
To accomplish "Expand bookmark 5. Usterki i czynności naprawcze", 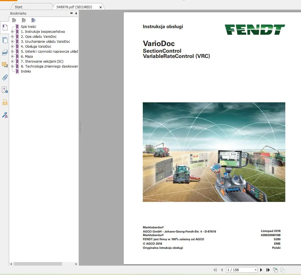I will pos(12,52).
